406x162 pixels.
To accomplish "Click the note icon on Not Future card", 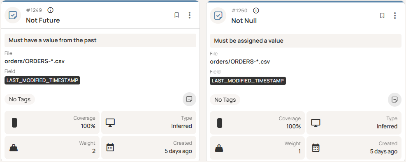I will click(x=189, y=99).
